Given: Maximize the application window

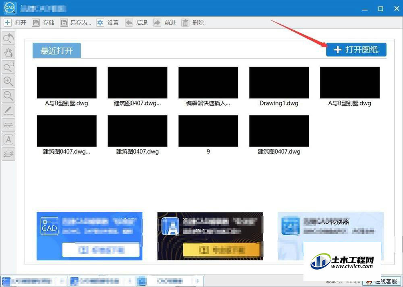Looking at the screenshot, I should (x=381, y=9).
